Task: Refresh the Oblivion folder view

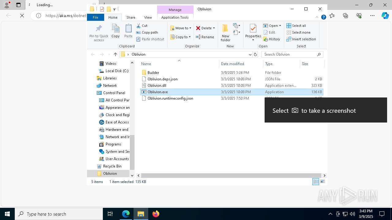Action: click(255, 54)
